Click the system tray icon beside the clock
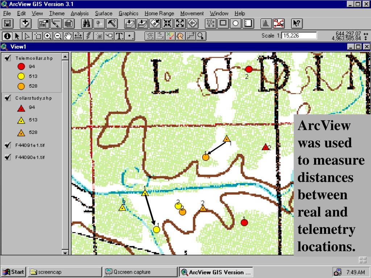 [338, 272]
